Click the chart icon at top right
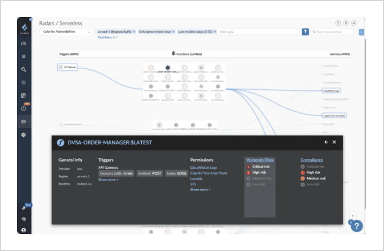384x251 pixels. [x=354, y=23]
